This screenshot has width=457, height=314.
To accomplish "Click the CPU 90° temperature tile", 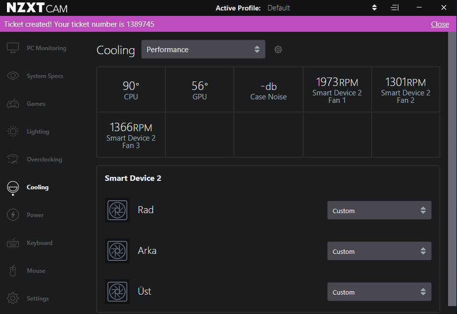I will tap(131, 89).
